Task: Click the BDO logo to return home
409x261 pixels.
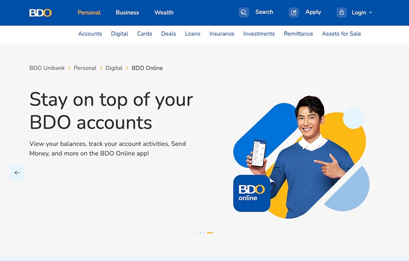Action: [40, 13]
